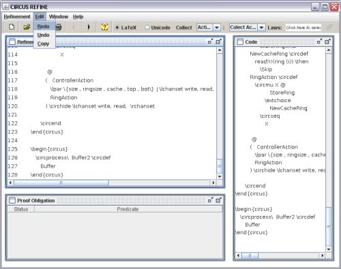Open help with the question mark icon

(104, 27)
